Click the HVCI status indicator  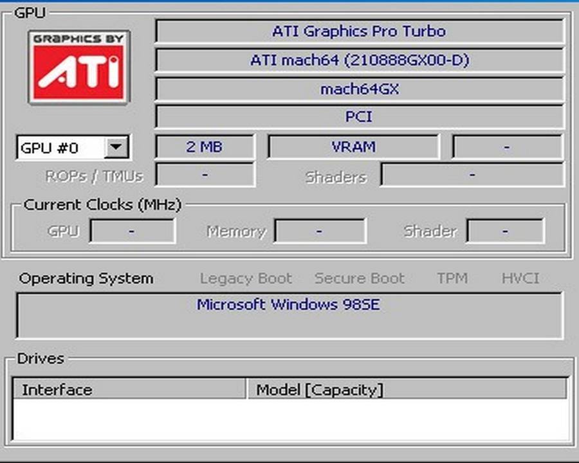(520, 278)
